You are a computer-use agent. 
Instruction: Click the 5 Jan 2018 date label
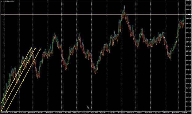(184, 113)
